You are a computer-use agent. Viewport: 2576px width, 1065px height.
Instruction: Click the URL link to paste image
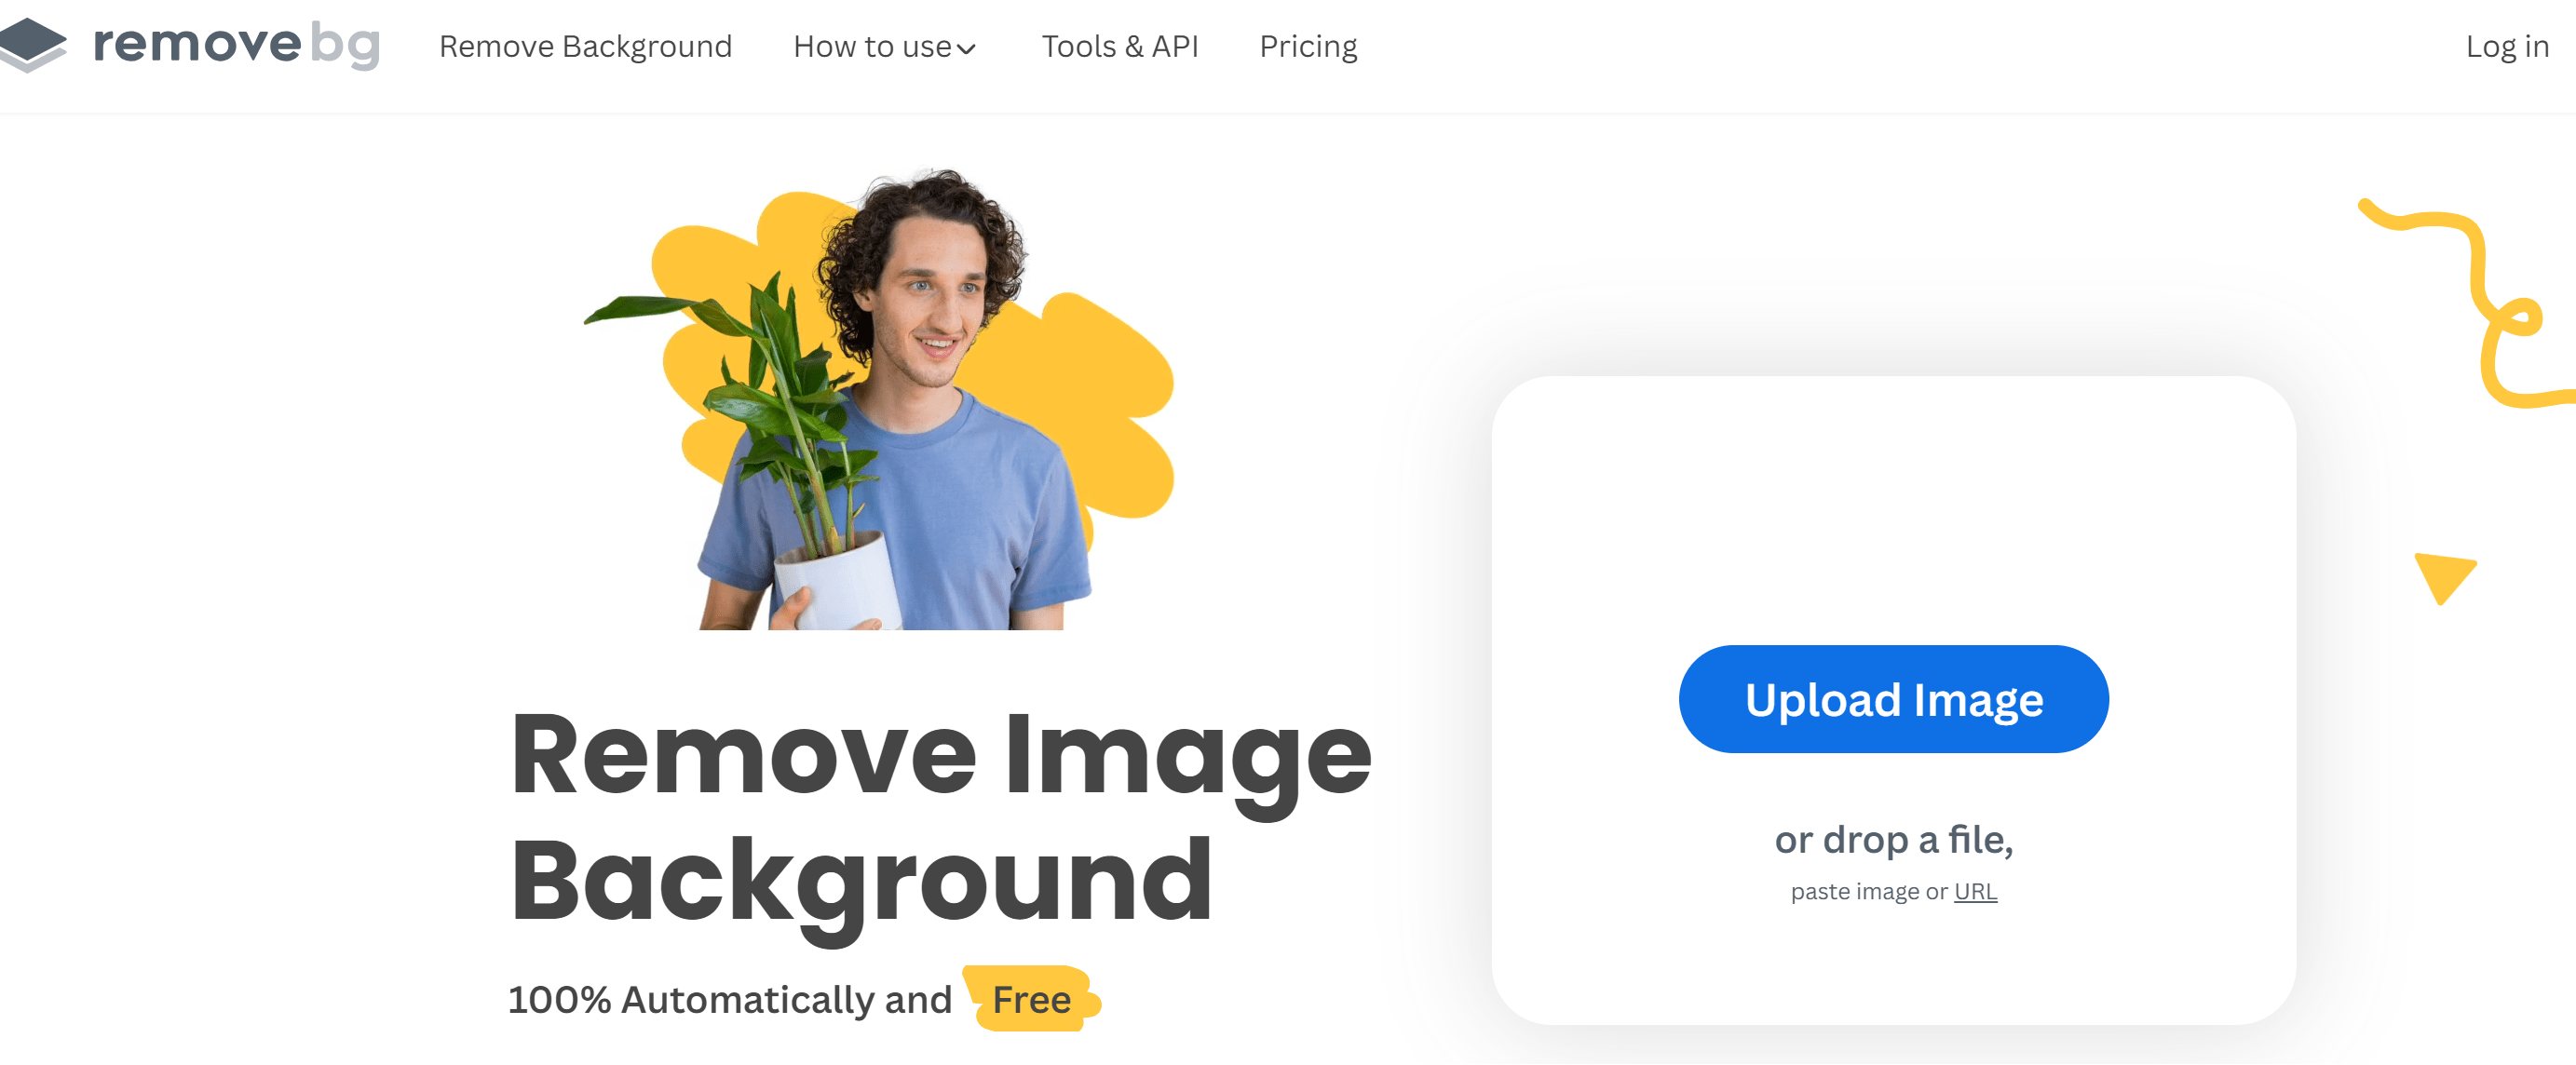pyautogui.click(x=1975, y=891)
